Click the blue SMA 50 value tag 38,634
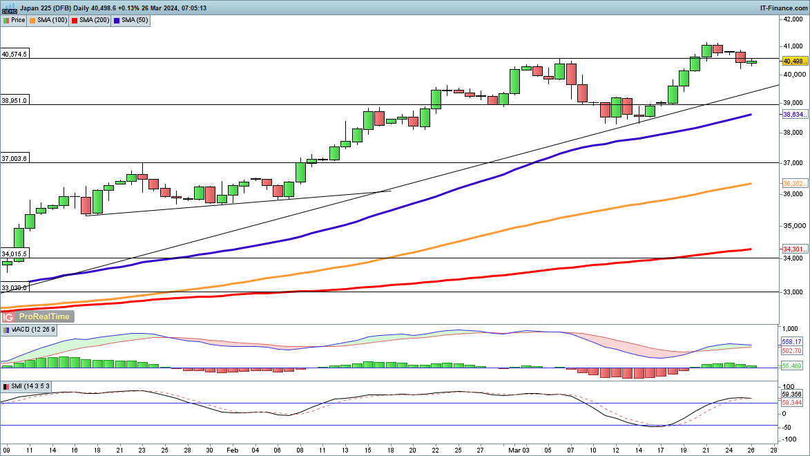The image size is (810, 456). pos(794,115)
